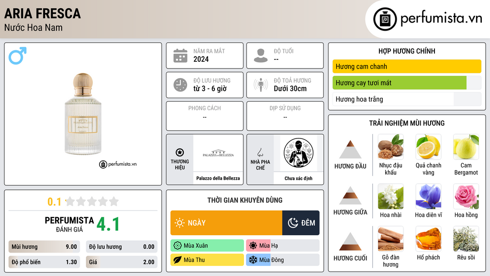490x276 pixels.
Task: Click the perfumer illustration in the circle
Action: coord(299,153)
